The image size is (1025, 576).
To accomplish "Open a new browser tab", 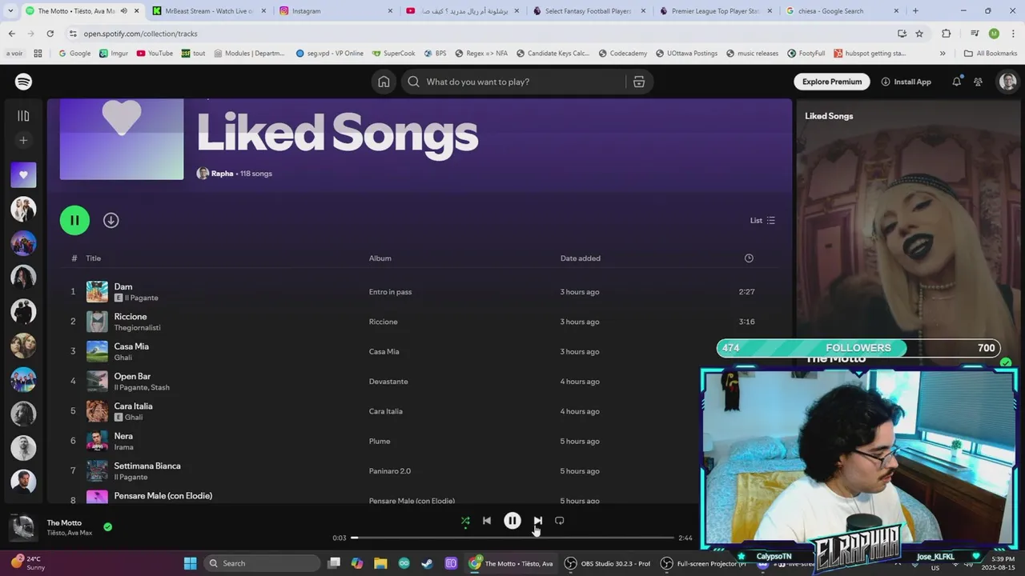I will [915, 11].
